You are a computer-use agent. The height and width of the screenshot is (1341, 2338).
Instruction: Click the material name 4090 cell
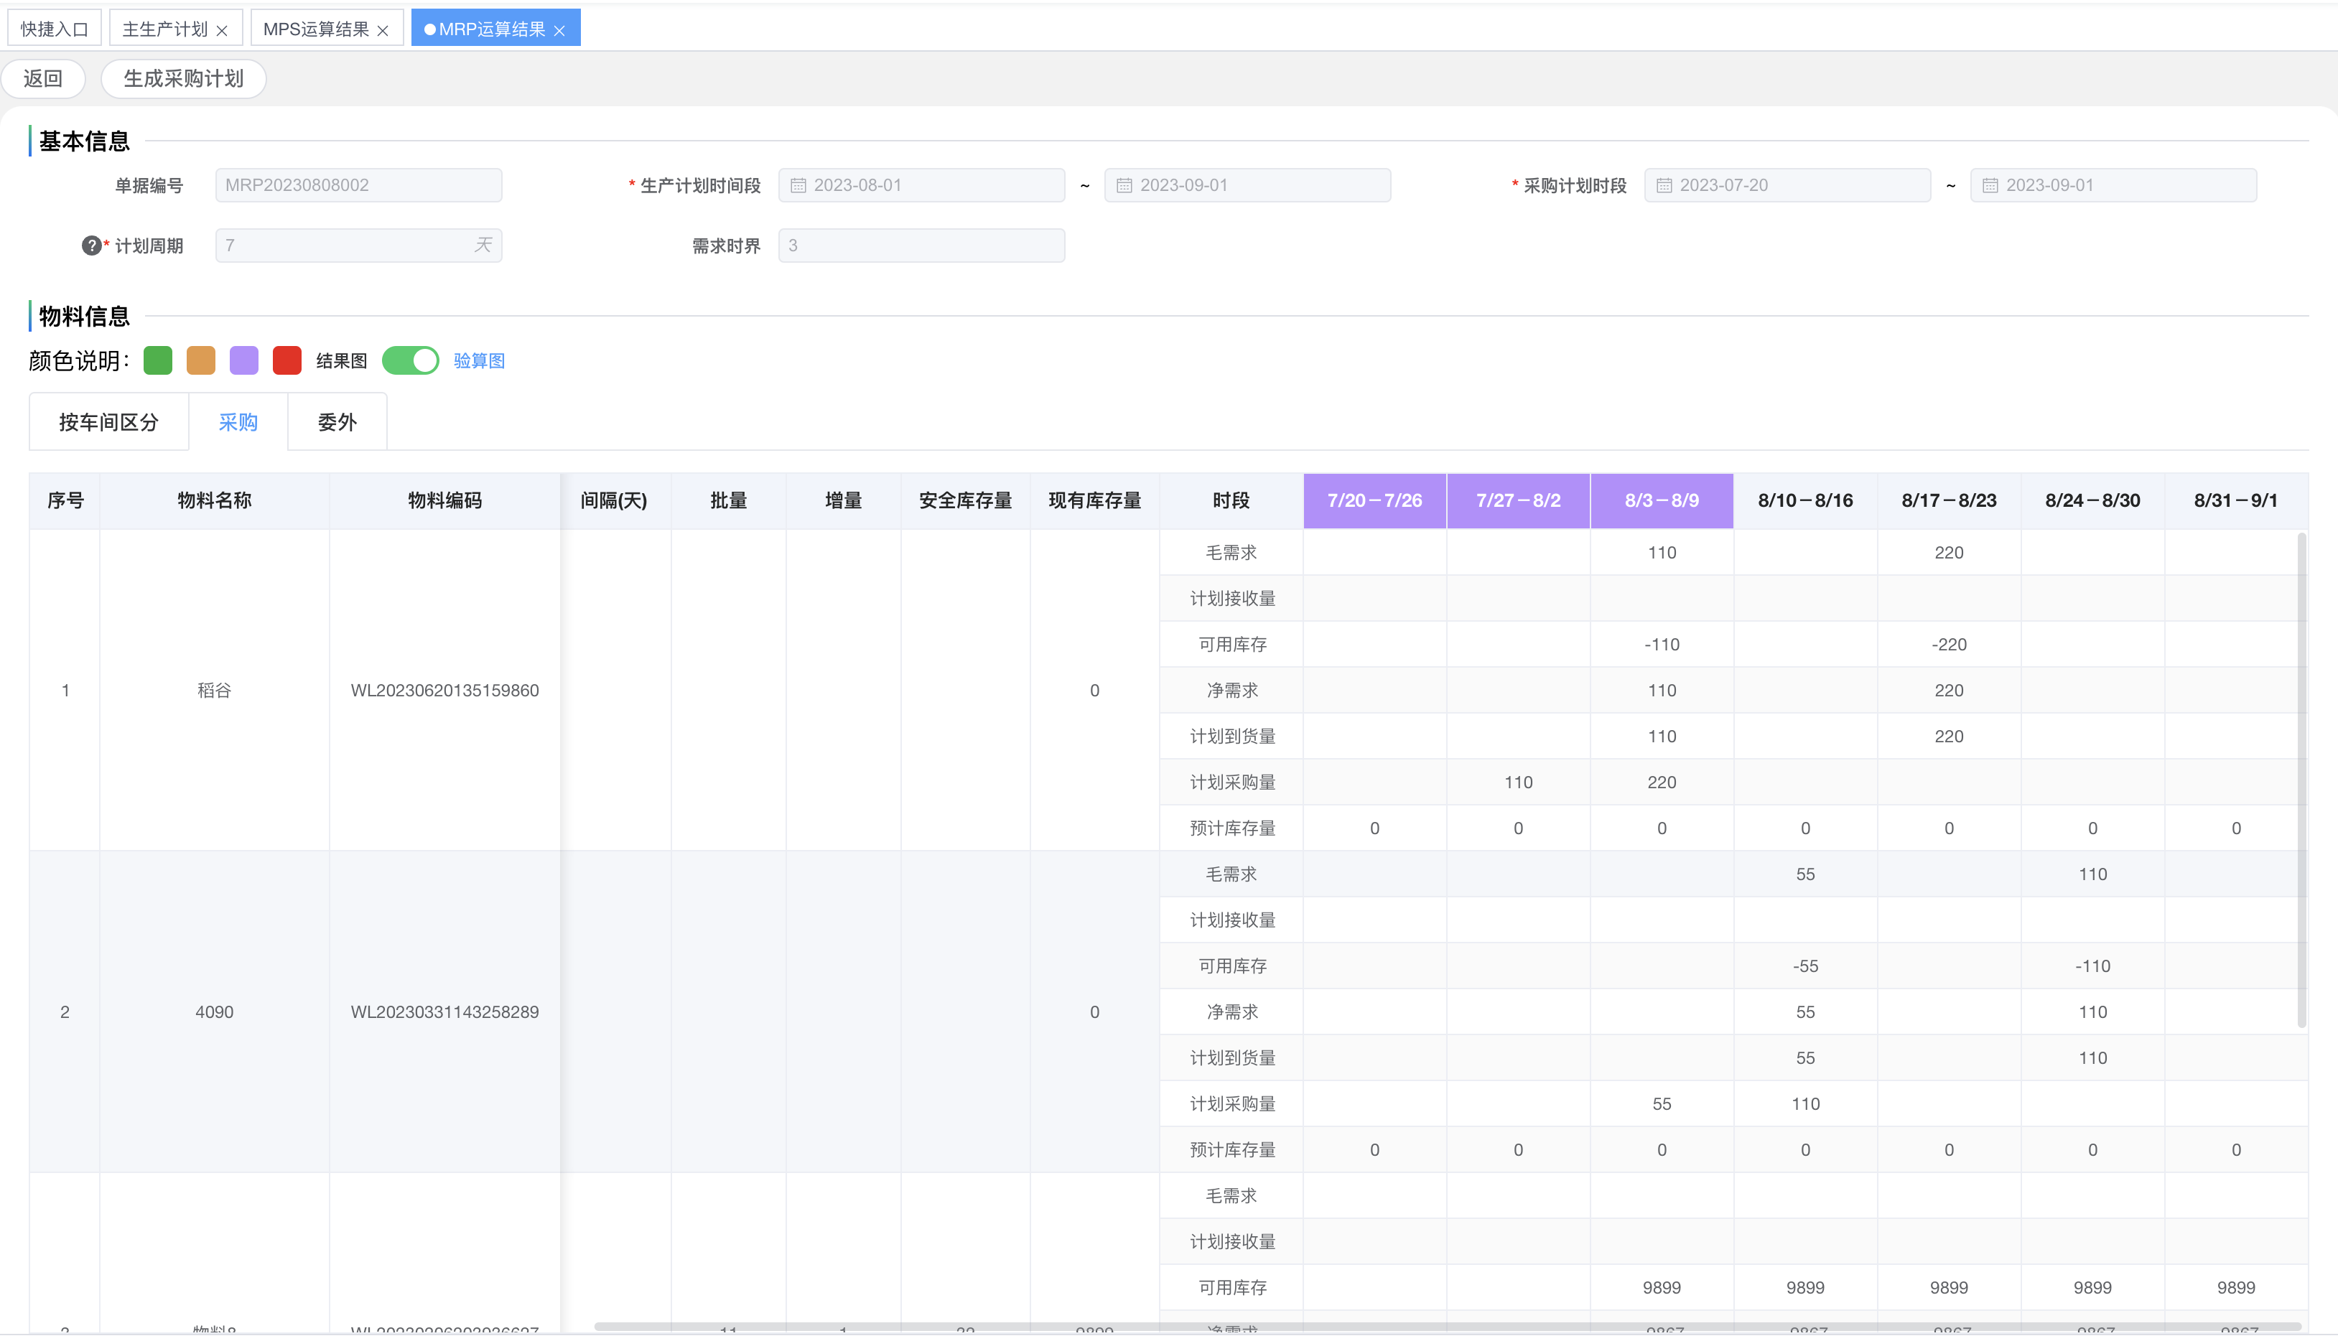[x=215, y=1011]
